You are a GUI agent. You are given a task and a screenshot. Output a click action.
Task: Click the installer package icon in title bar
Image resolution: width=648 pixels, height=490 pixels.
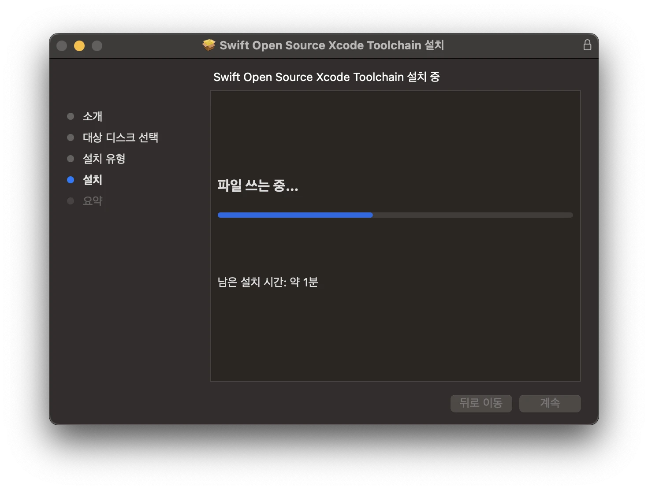click(x=209, y=45)
